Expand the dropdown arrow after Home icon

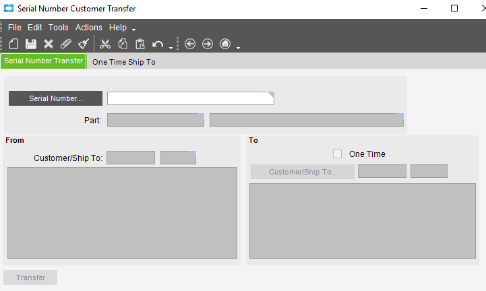pos(238,48)
